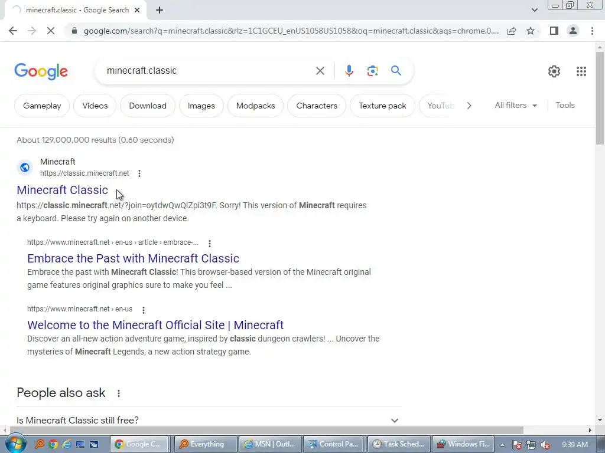Open the Minecraft Classic result link
The height and width of the screenshot is (453, 605).
(62, 190)
